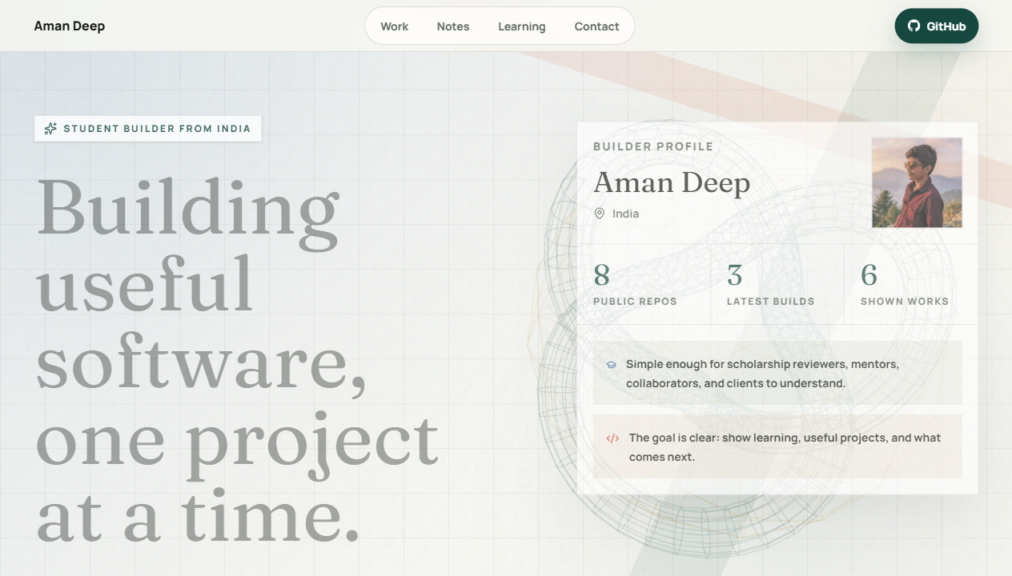Click the location pin icon beside India
This screenshot has width=1012, height=576.
click(600, 214)
